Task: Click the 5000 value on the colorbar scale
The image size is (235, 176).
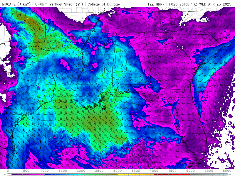Action: pos(191,171)
